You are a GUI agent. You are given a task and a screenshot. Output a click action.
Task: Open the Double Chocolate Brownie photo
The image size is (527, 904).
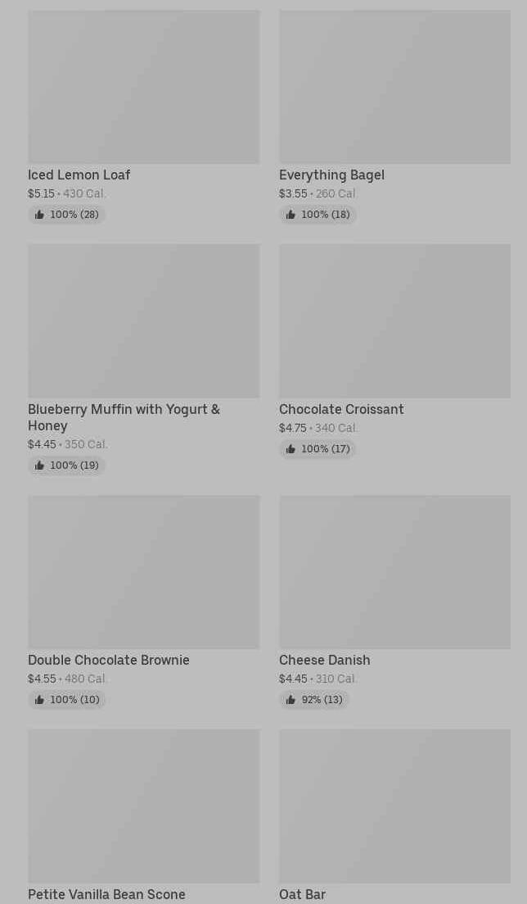tap(143, 571)
